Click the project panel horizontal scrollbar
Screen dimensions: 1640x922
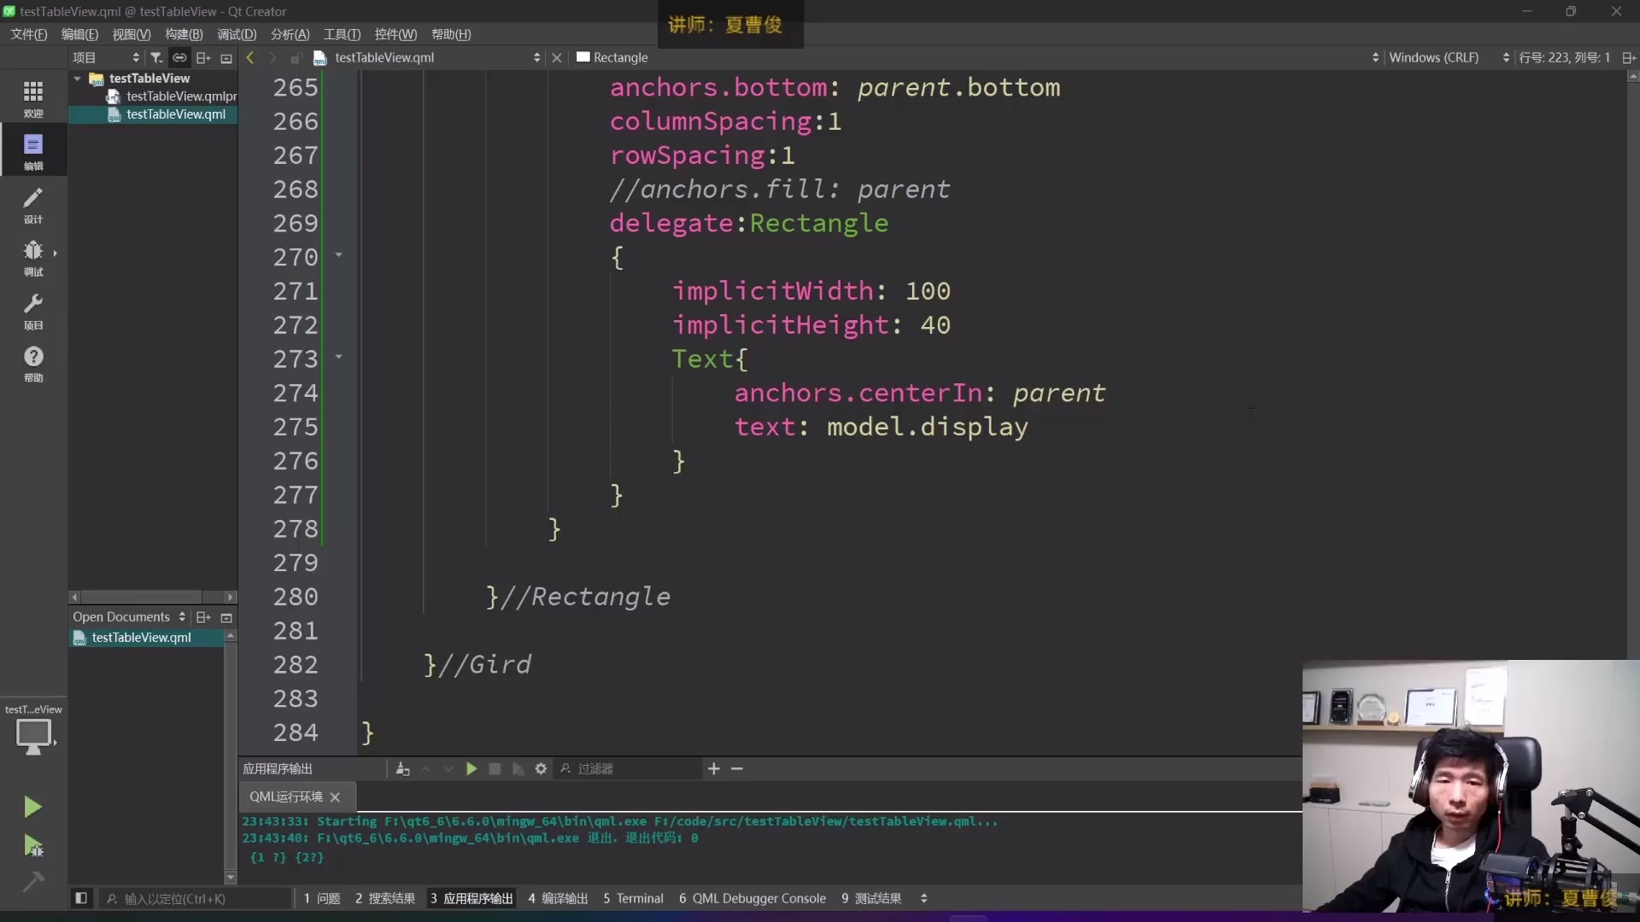(141, 597)
